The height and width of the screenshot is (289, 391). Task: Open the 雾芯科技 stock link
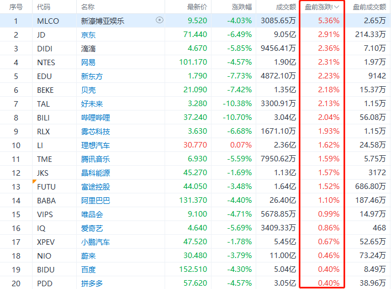click(96, 132)
